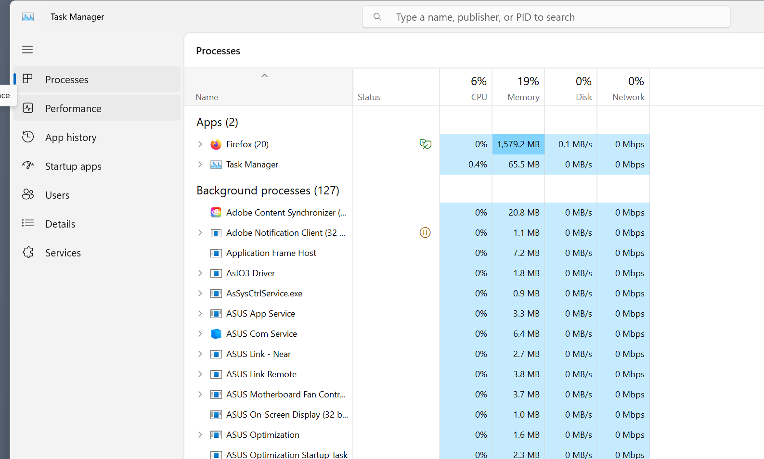Click the ASUS Optimization process icon
The image size is (764, 459).
coord(216,435)
